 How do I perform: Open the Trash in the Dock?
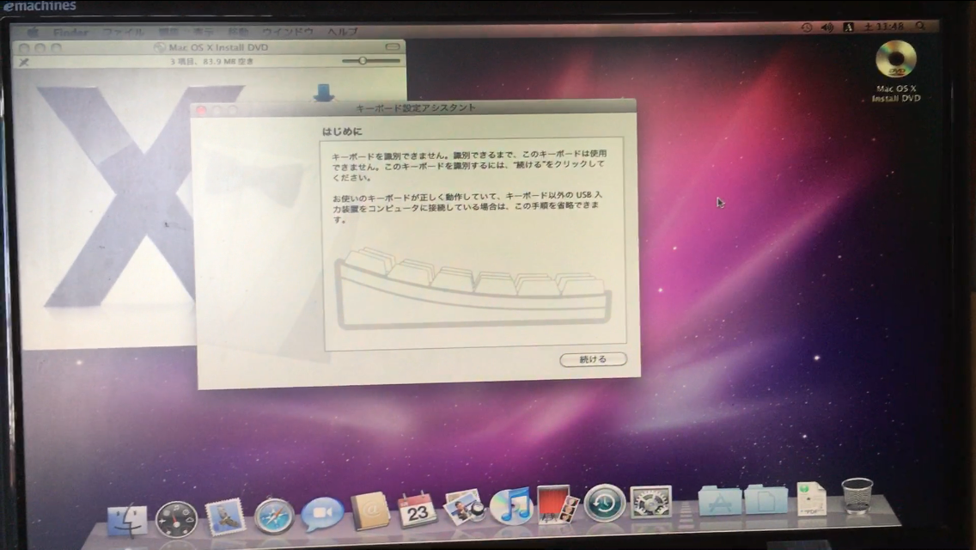click(x=857, y=496)
